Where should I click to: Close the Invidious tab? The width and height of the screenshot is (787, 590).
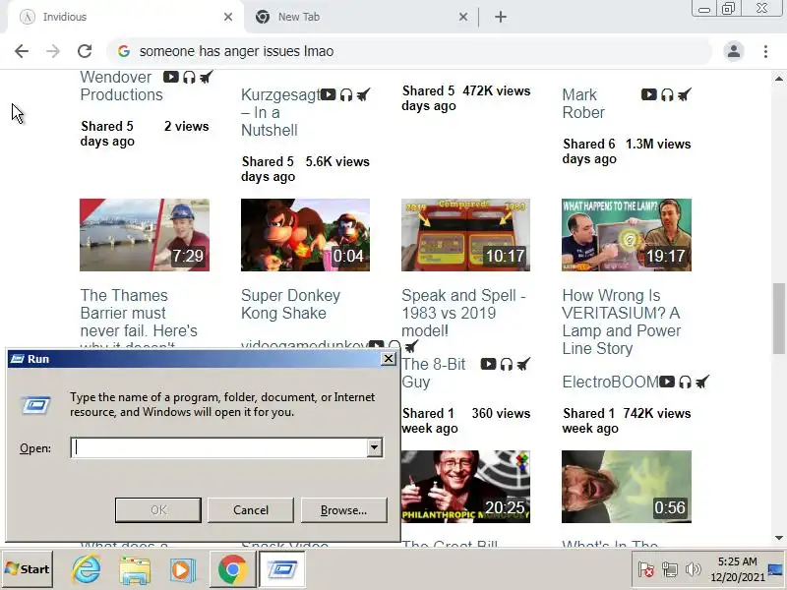[228, 17]
